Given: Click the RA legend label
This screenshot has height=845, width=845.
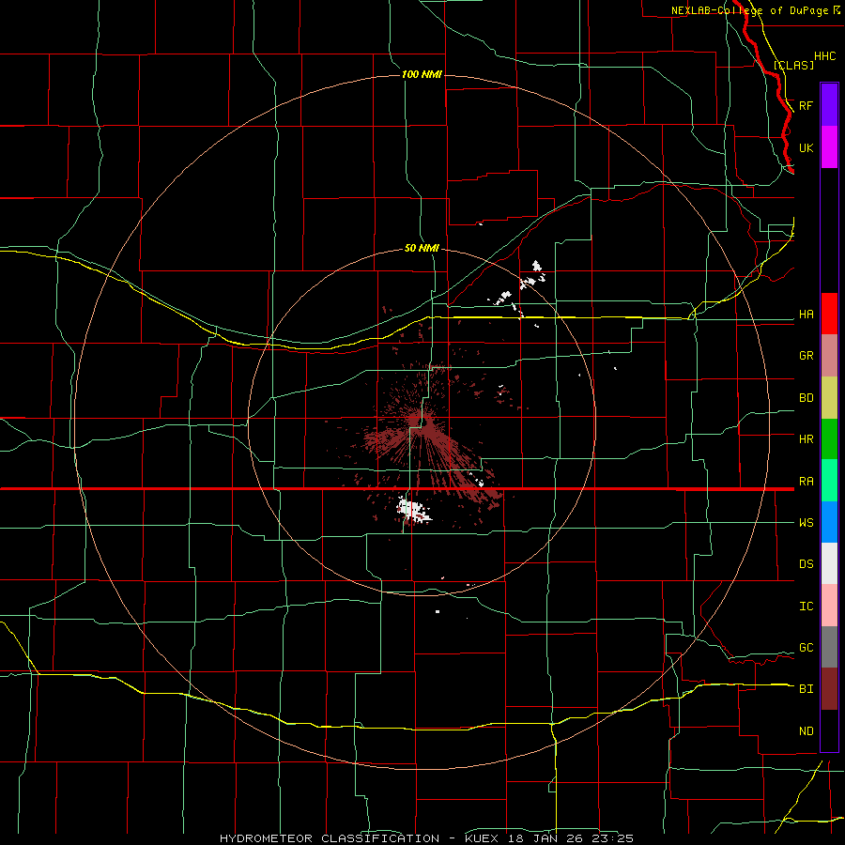Looking at the screenshot, I should tap(806, 482).
